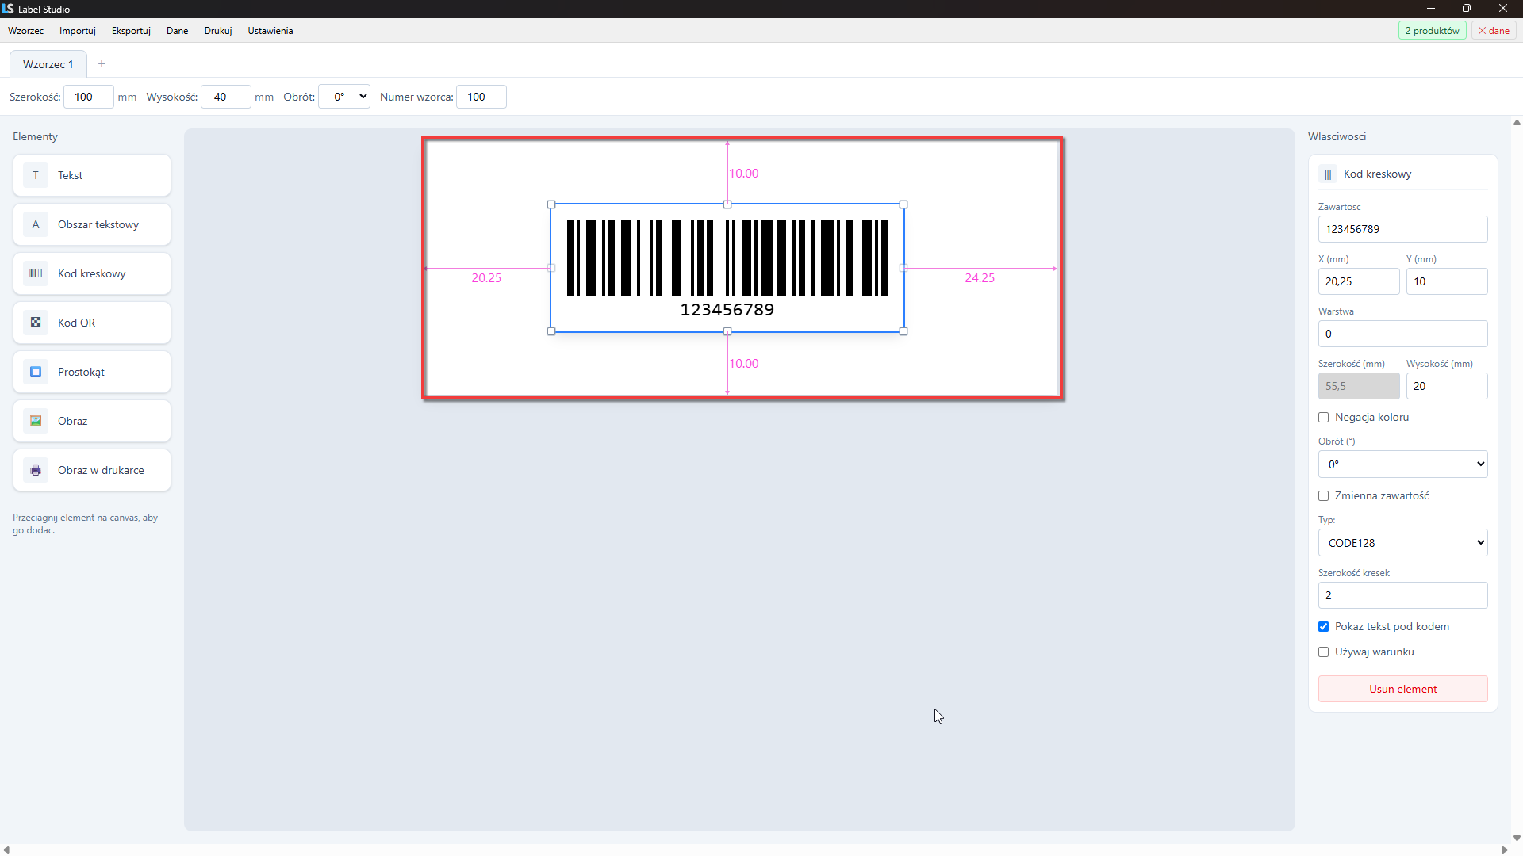Open the Ustawienia menu

[x=270, y=31]
